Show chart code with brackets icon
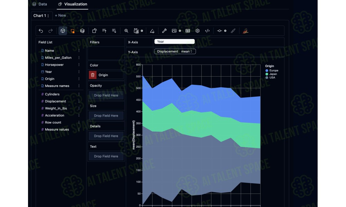 click(x=207, y=31)
